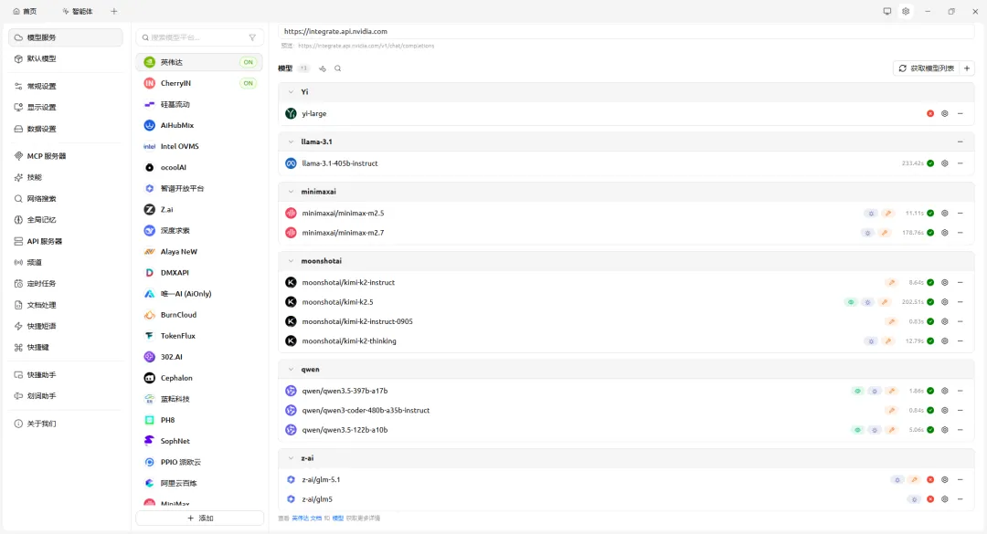Screen dimensions: 987x534
Task: Click 添加 button to add provider
Action: [199, 518]
